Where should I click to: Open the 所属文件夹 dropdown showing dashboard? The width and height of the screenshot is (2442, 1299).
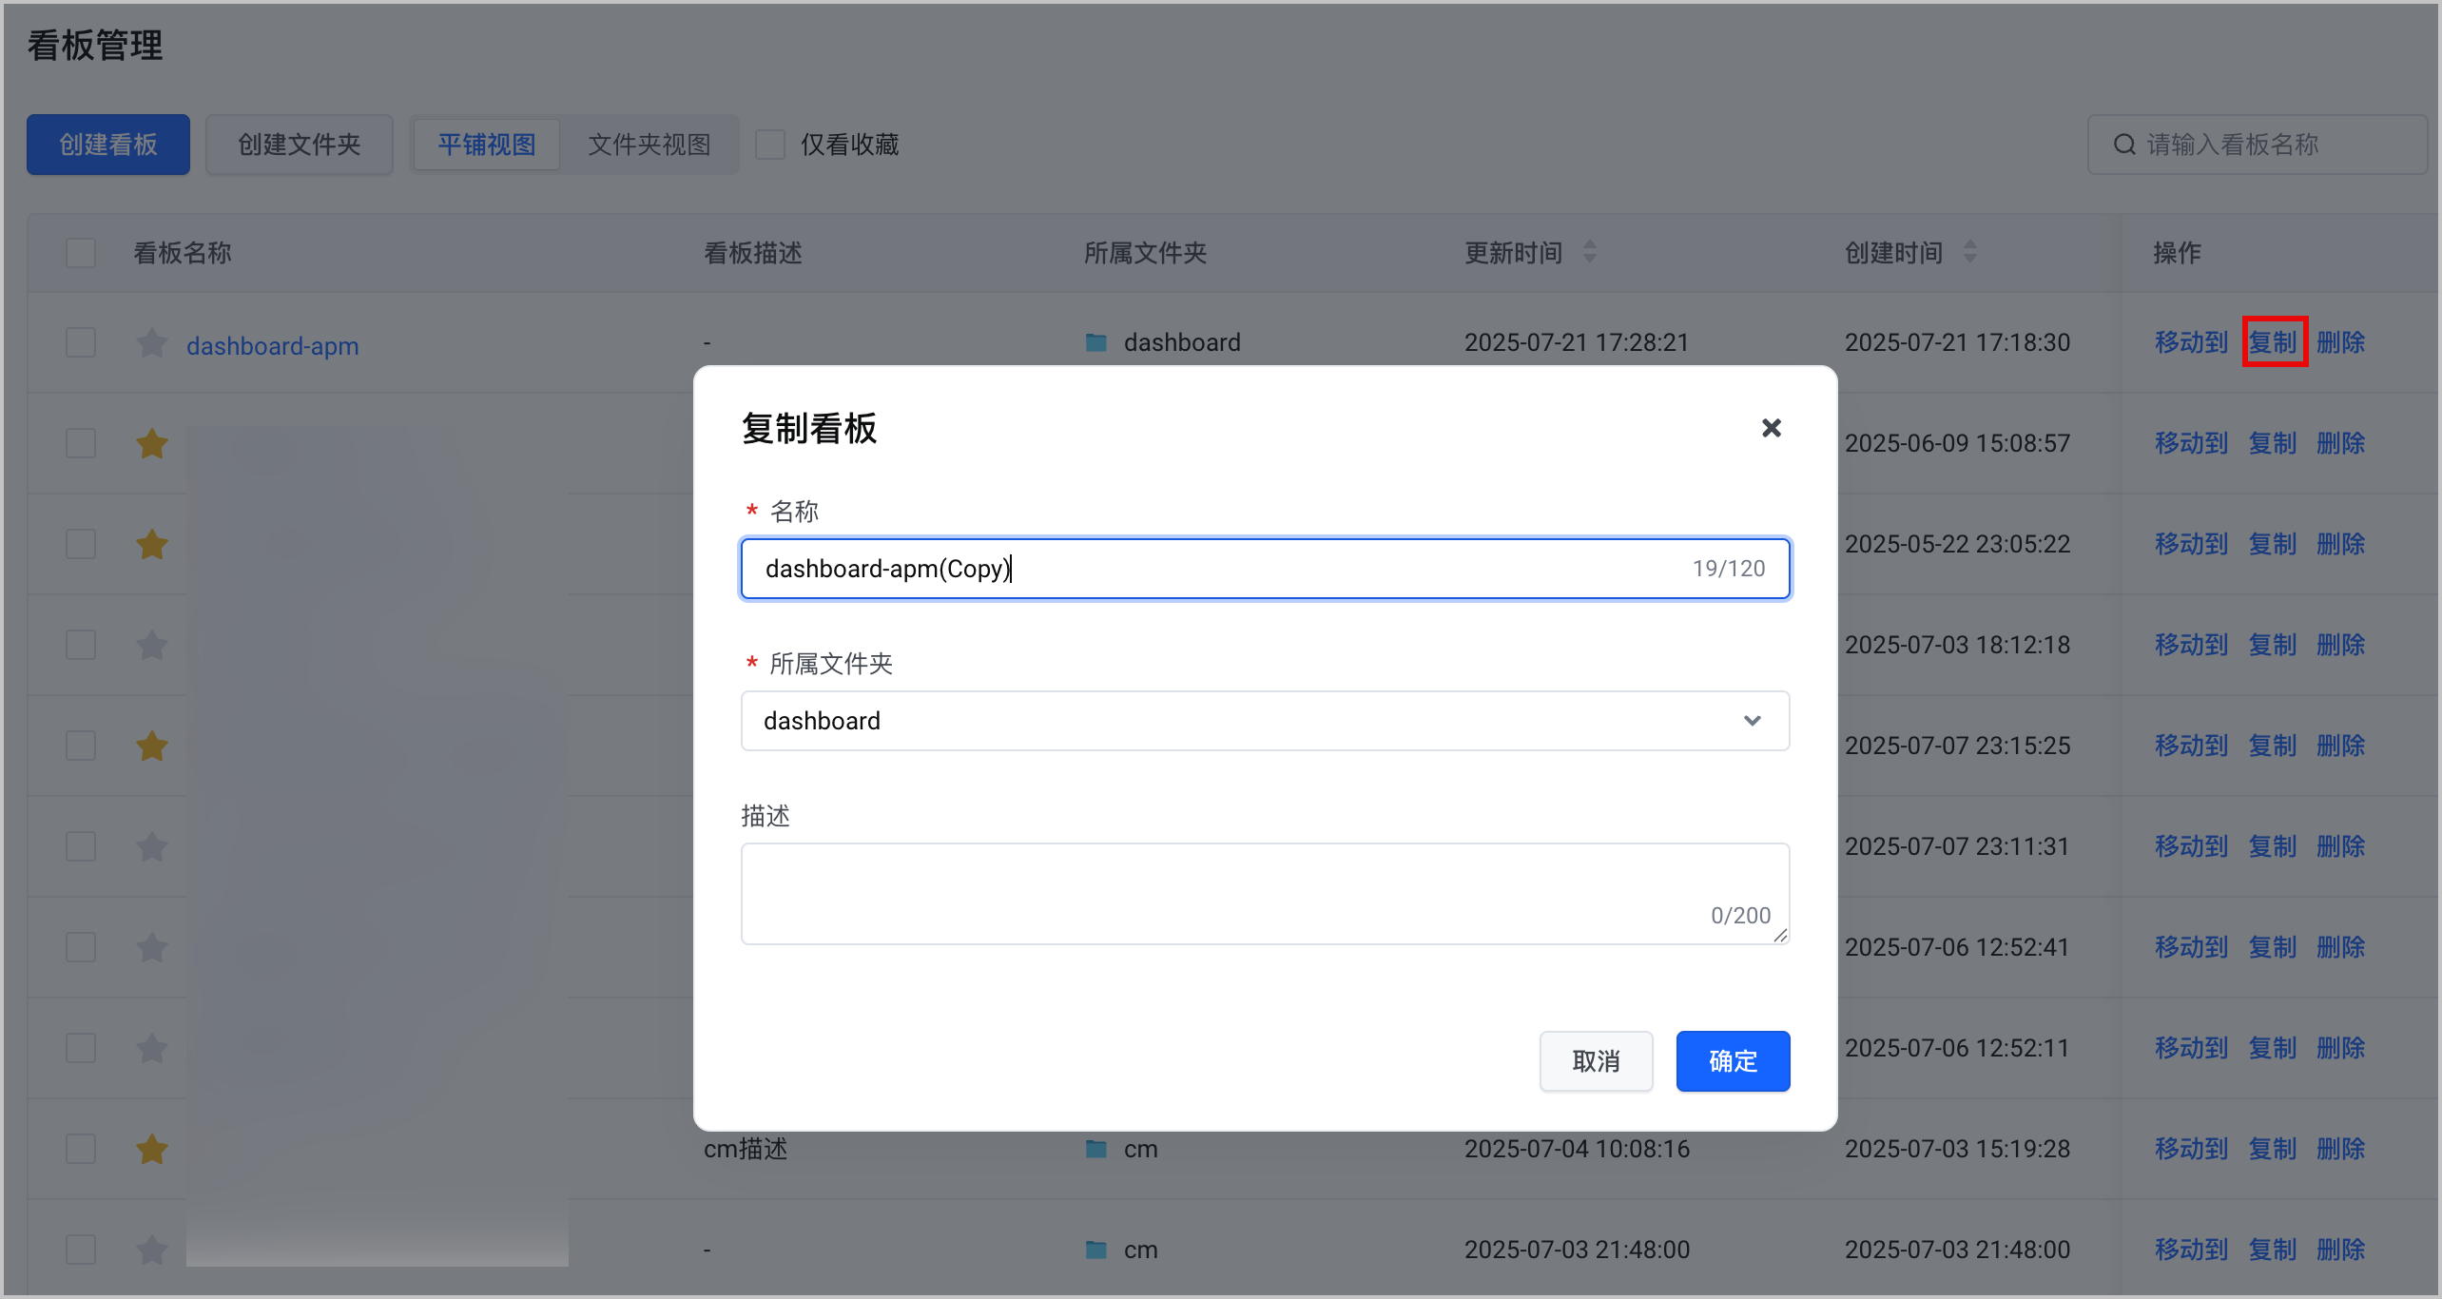coord(1265,721)
